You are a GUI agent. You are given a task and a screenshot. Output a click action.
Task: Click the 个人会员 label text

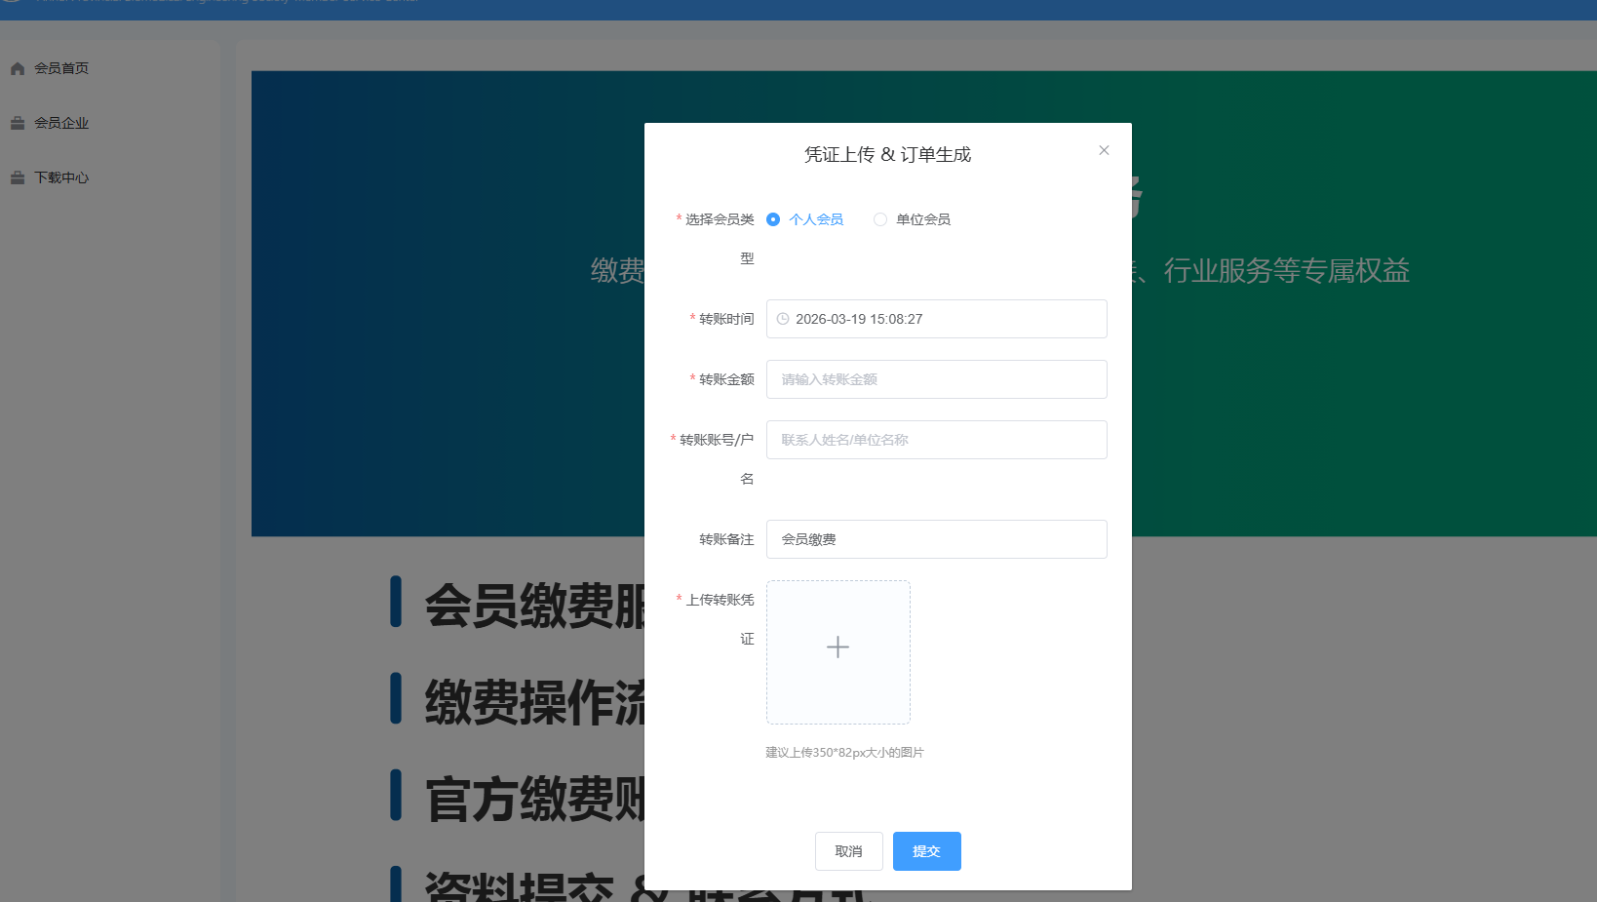click(816, 219)
